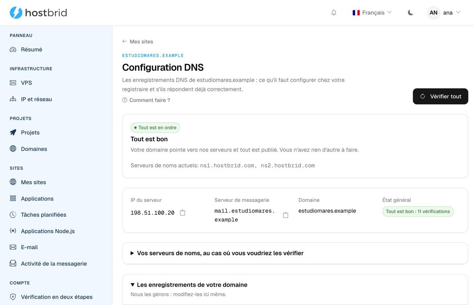Click Nous les gérons subtitle text

(178, 294)
